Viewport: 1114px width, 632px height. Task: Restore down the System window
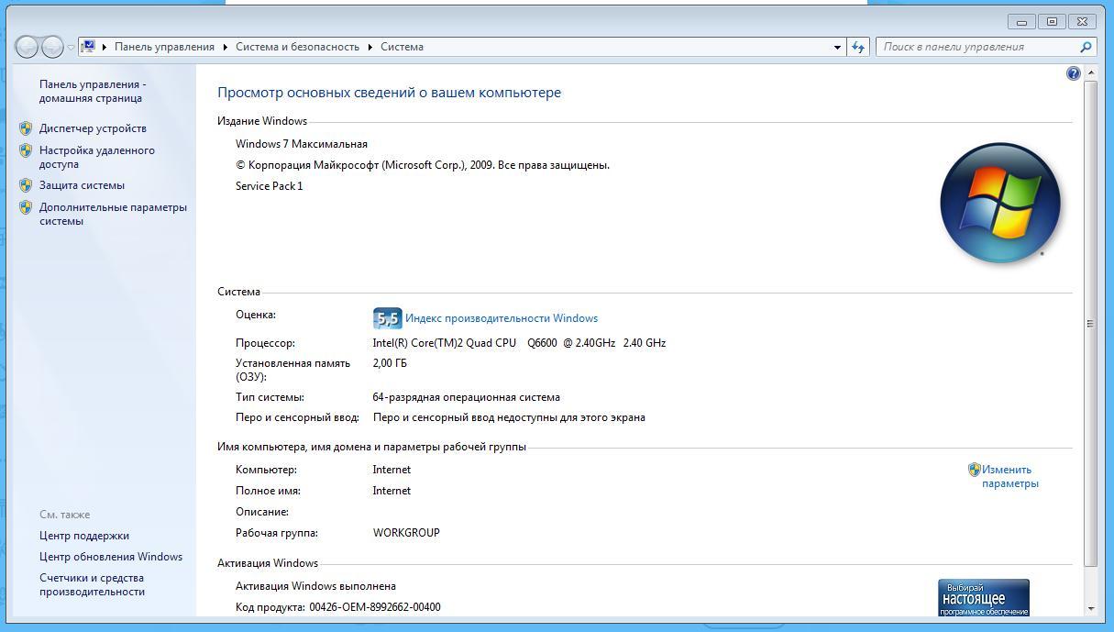(1052, 21)
